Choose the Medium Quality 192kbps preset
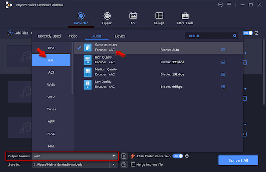 tap(158, 72)
